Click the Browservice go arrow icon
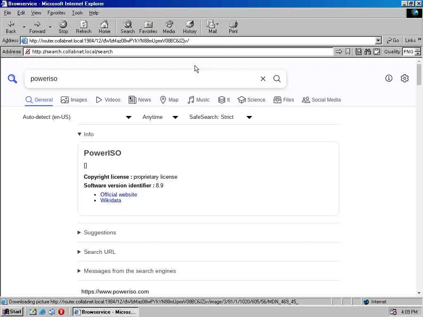The image size is (423, 317). tap(339, 52)
